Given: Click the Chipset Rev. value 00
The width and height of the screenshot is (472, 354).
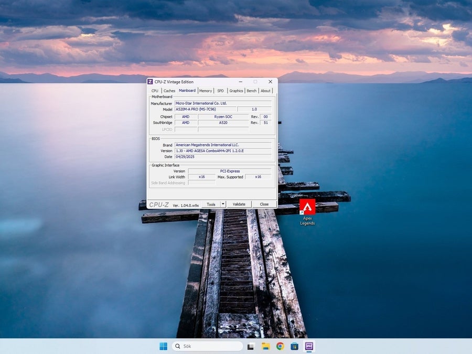Looking at the screenshot, I should [265, 116].
